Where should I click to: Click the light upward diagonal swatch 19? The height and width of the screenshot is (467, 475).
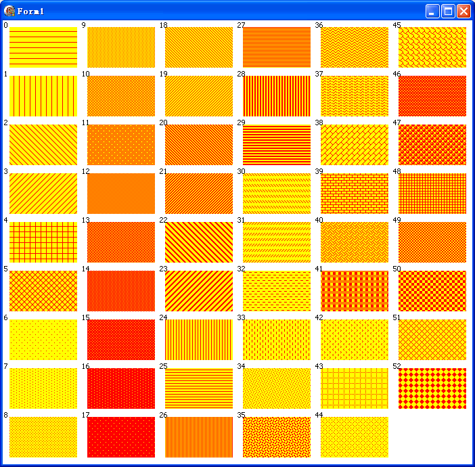point(199,96)
